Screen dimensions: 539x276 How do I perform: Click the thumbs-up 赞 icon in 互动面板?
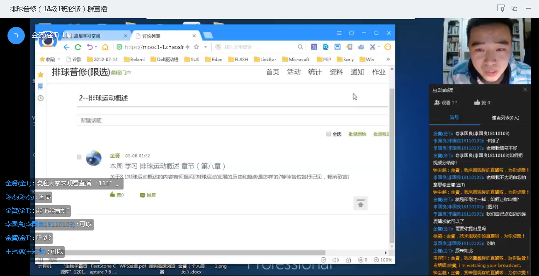(477, 103)
